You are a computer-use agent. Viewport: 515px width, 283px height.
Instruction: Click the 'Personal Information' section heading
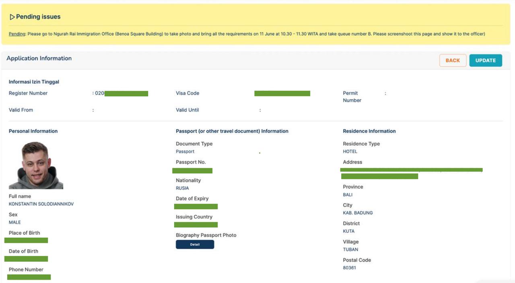[33, 131]
